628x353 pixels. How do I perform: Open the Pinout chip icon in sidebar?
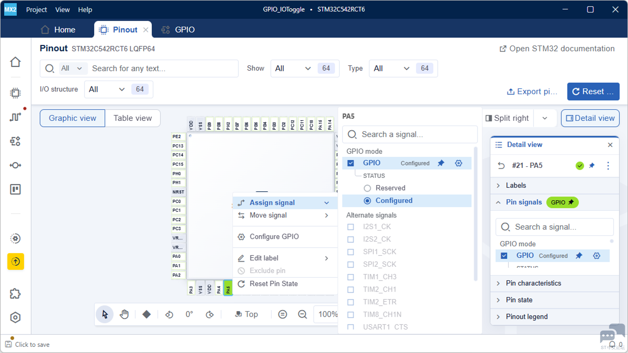click(15, 93)
